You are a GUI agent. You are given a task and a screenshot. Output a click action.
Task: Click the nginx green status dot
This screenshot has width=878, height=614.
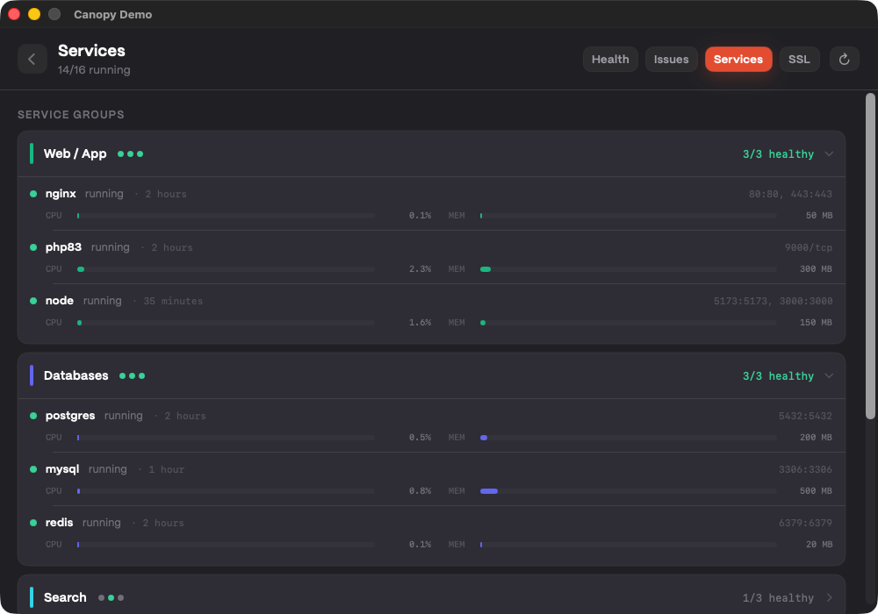33,194
